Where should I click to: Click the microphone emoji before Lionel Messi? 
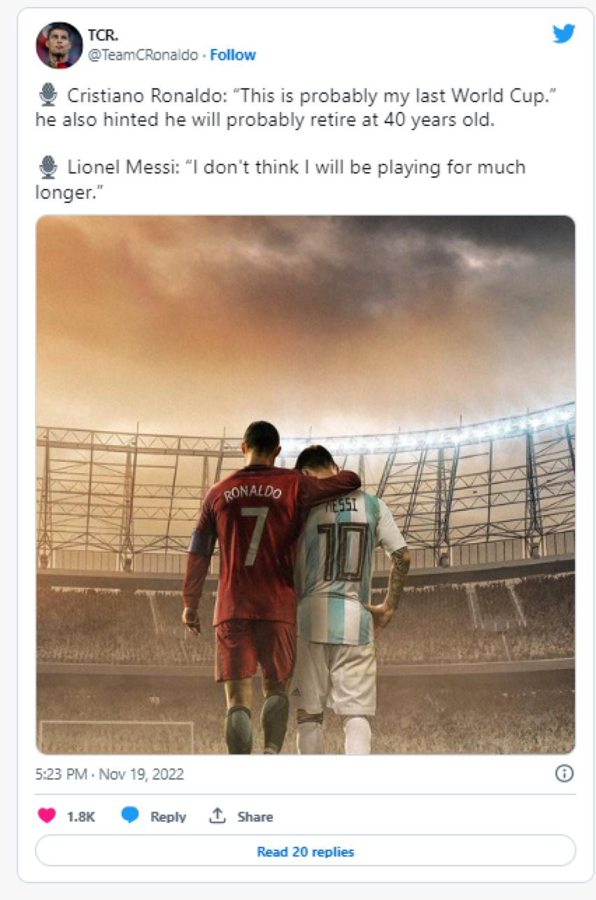48,167
